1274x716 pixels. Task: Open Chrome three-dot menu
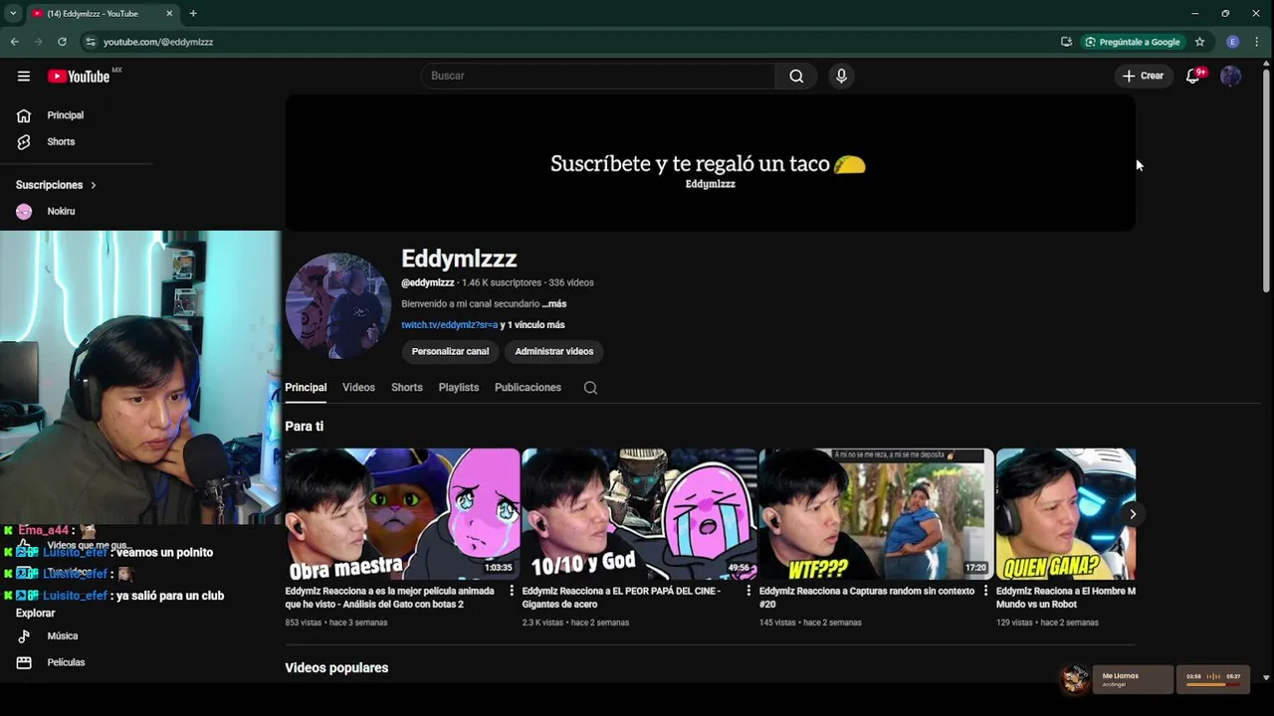(x=1257, y=42)
